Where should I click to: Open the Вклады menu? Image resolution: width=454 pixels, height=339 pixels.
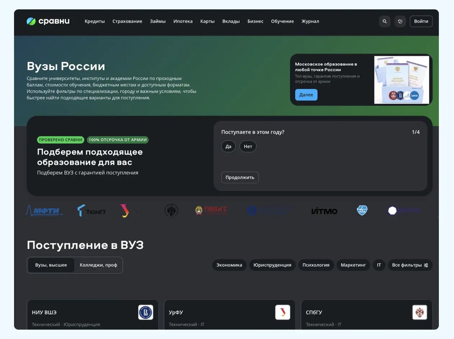coord(231,21)
